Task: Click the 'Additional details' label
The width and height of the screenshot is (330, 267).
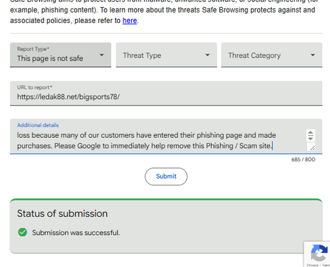Action: point(38,125)
